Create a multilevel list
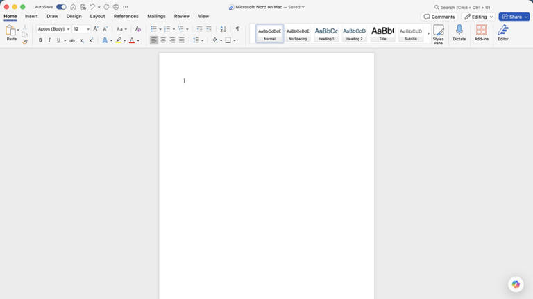533x299 pixels. (x=181, y=29)
